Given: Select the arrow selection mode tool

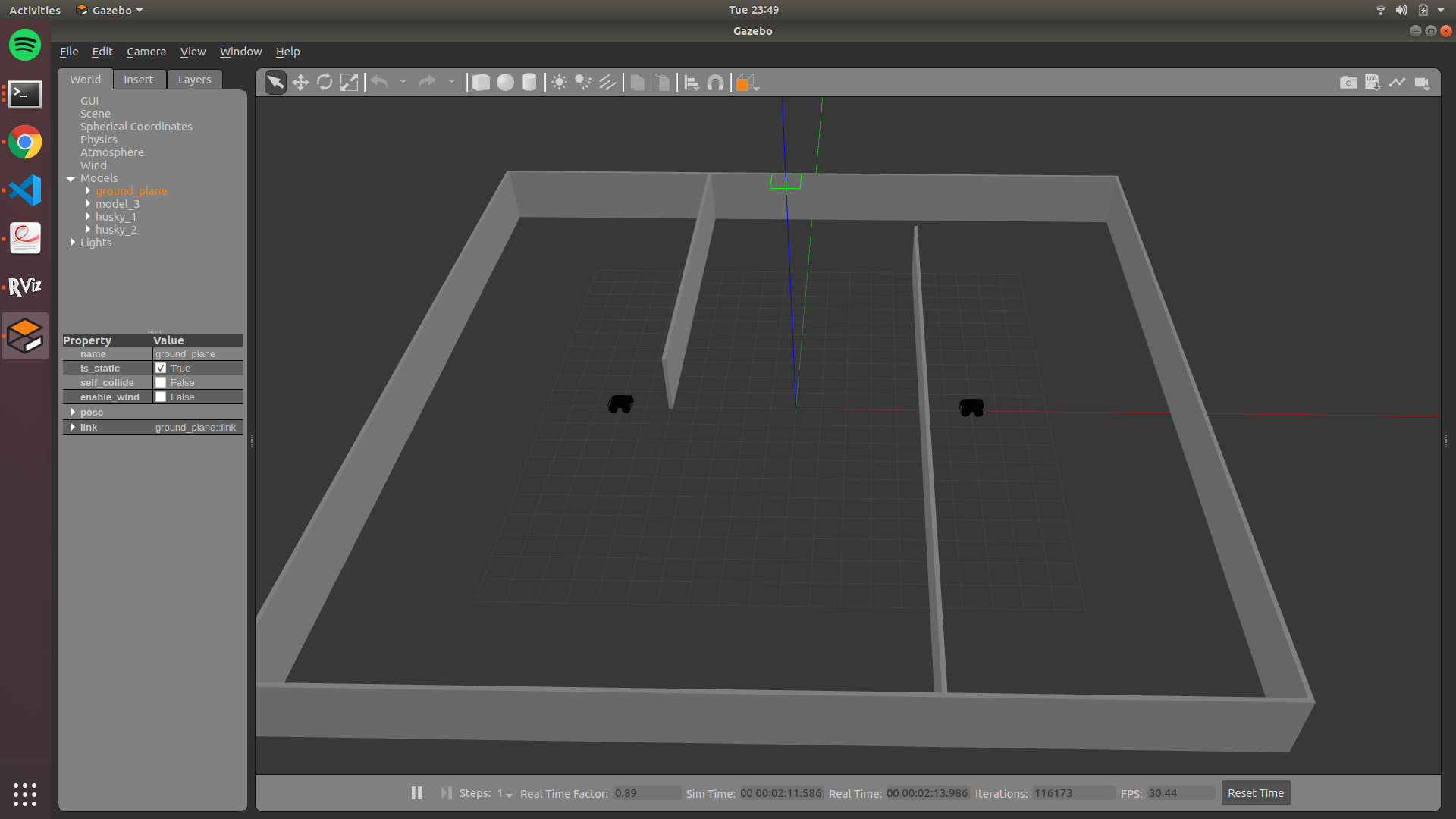Looking at the screenshot, I should click(275, 83).
